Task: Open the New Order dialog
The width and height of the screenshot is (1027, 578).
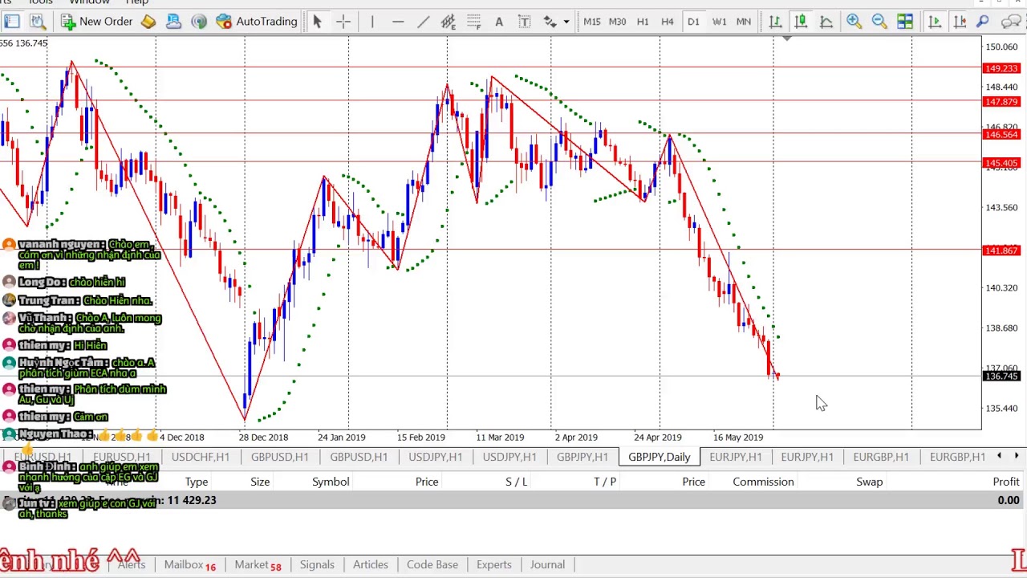Action: pyautogui.click(x=97, y=22)
